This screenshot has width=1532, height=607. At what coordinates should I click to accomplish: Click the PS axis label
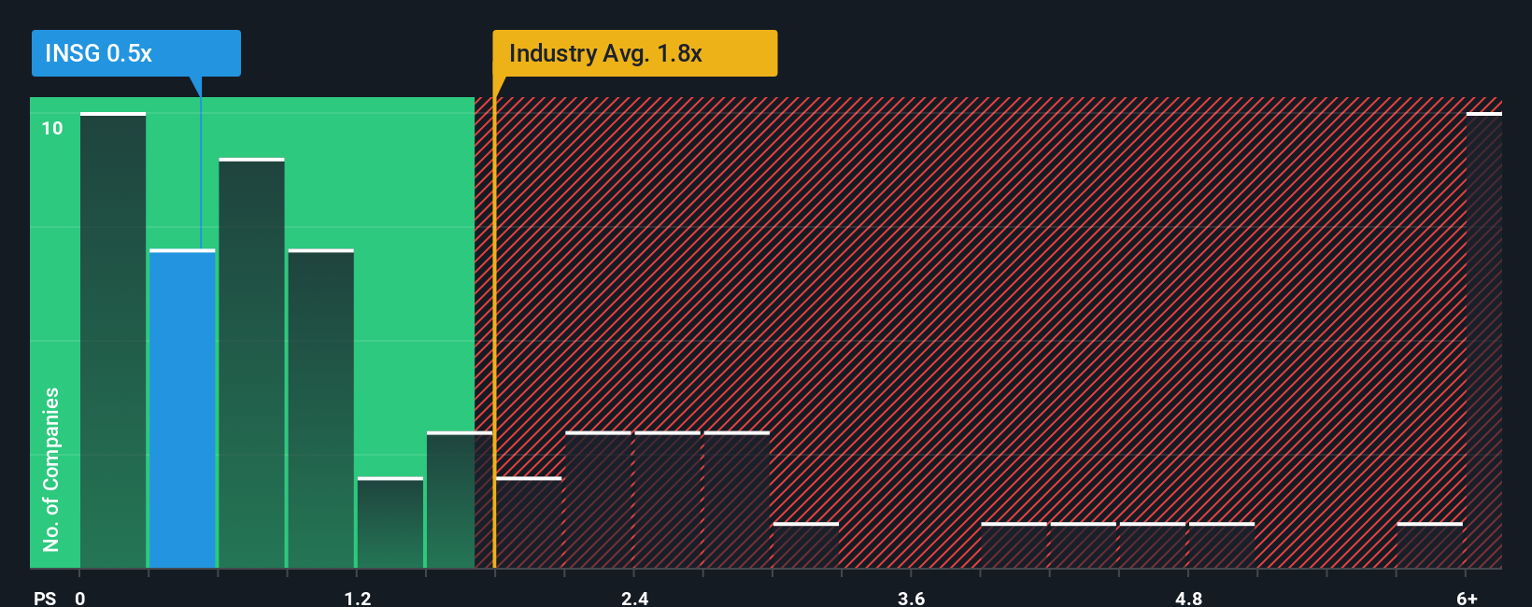(45, 598)
